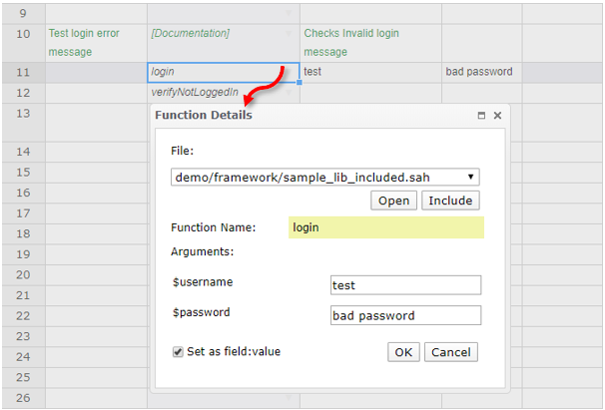Open the File path dropdown

325,178
